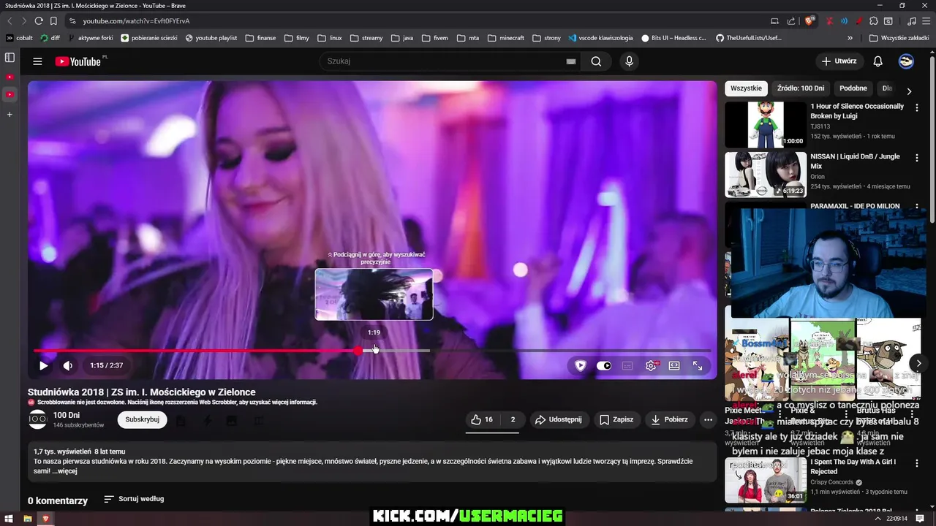This screenshot has width=936, height=526.
Task: Share the video via Udostępnij
Action: point(558,419)
